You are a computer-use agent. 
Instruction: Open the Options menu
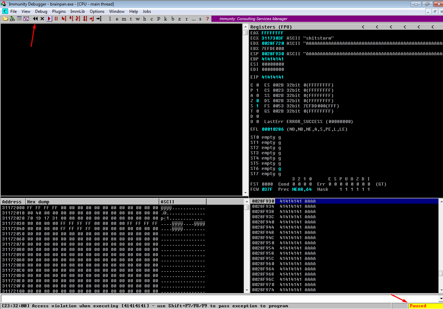pyautogui.click(x=97, y=11)
